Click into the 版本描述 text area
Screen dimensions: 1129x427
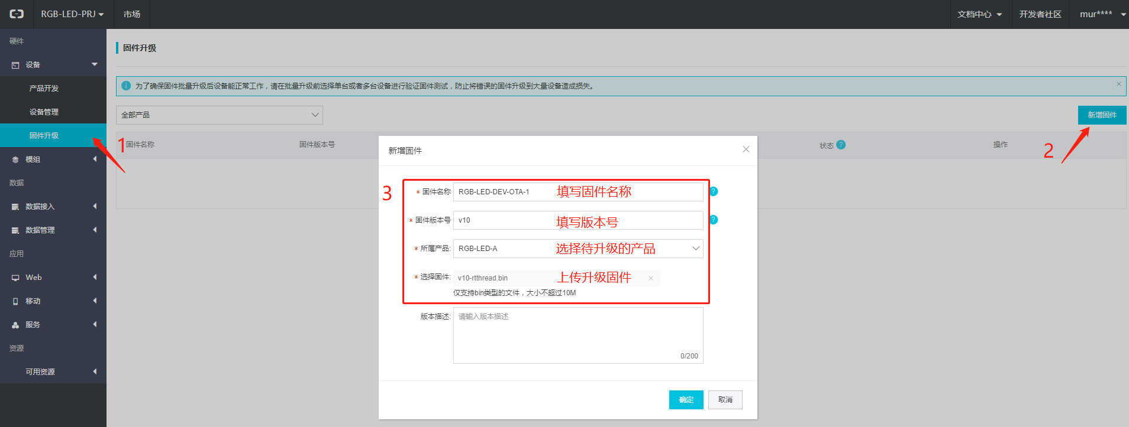pos(578,335)
